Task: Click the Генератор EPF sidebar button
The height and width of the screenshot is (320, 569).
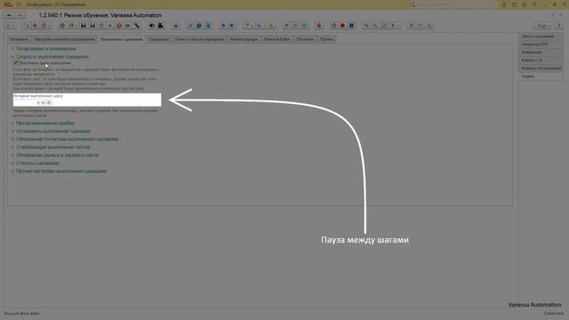Action: [x=541, y=44]
